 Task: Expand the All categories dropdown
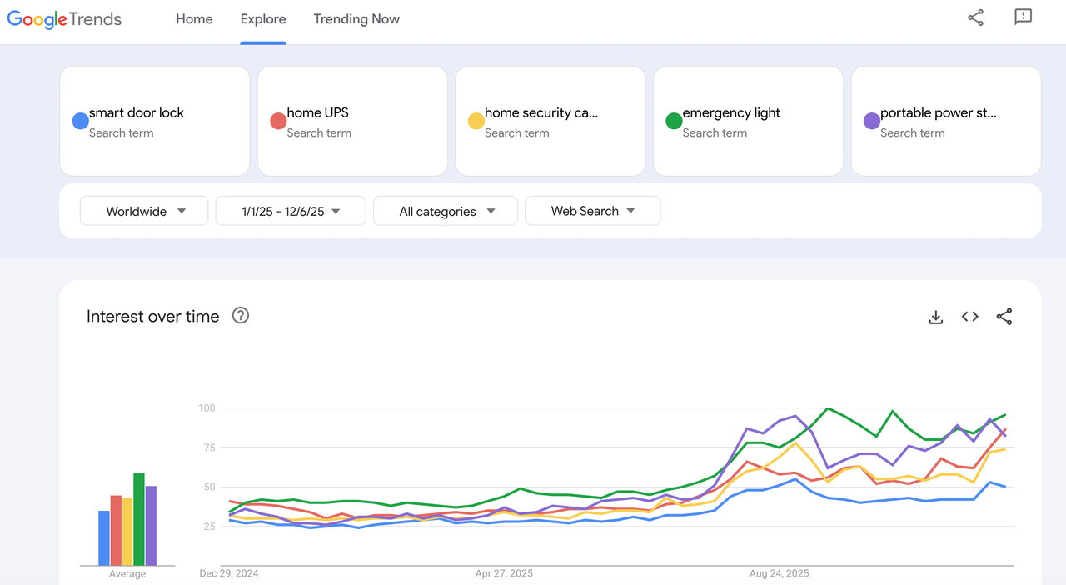pos(445,211)
